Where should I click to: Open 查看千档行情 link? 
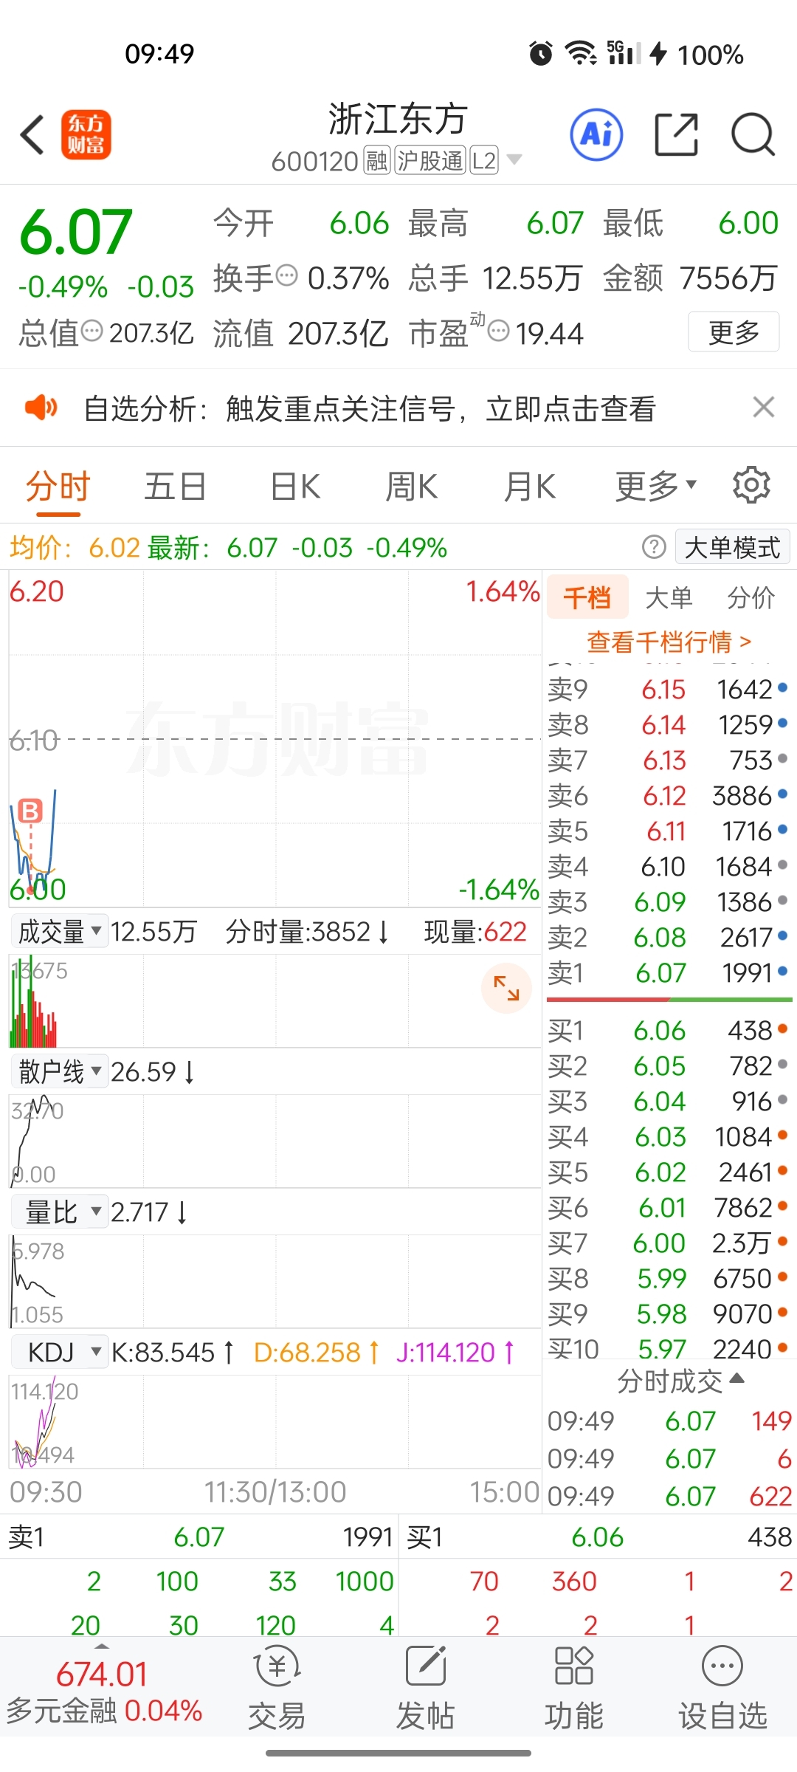(x=669, y=641)
